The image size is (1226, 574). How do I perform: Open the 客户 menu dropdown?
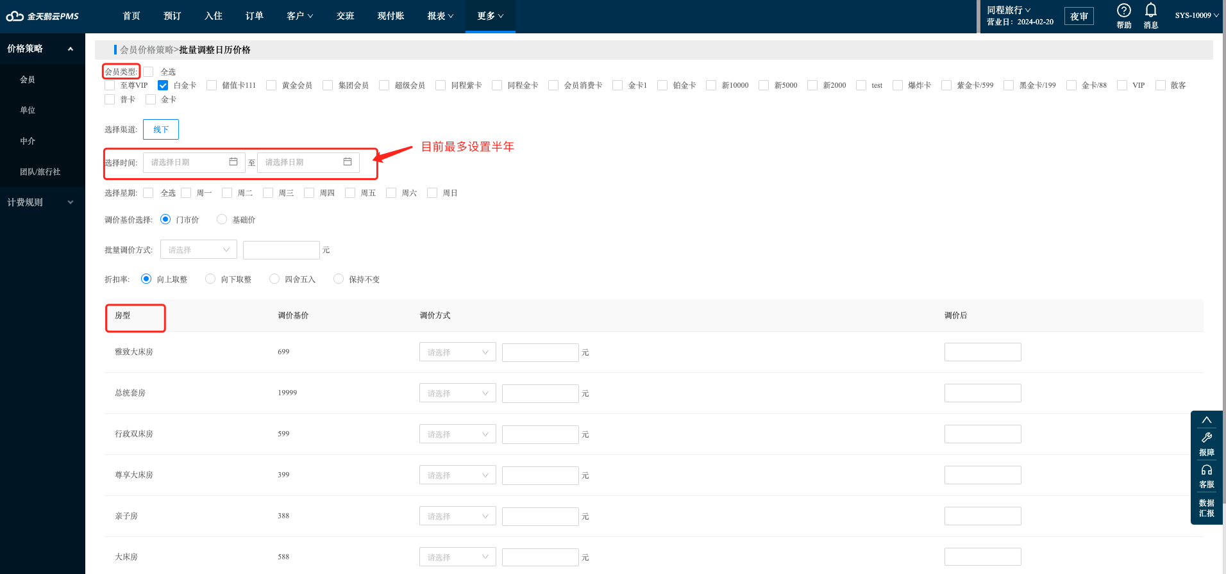pos(299,16)
